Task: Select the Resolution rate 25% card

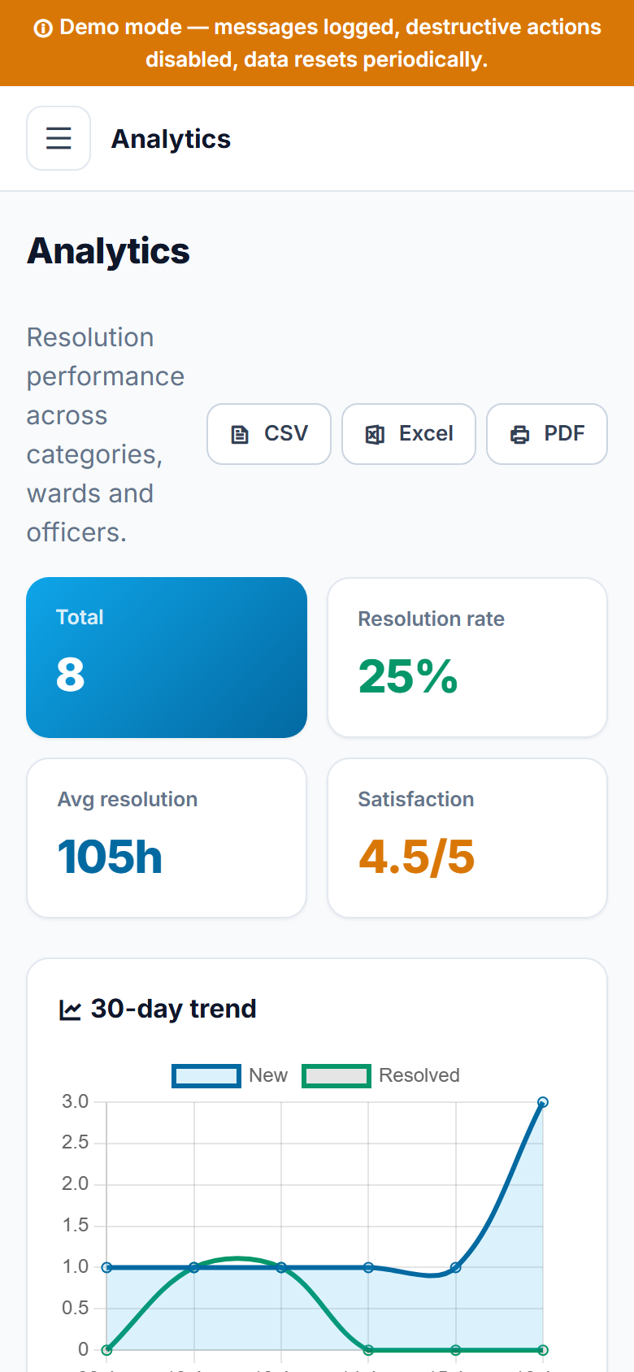Action: 467,658
